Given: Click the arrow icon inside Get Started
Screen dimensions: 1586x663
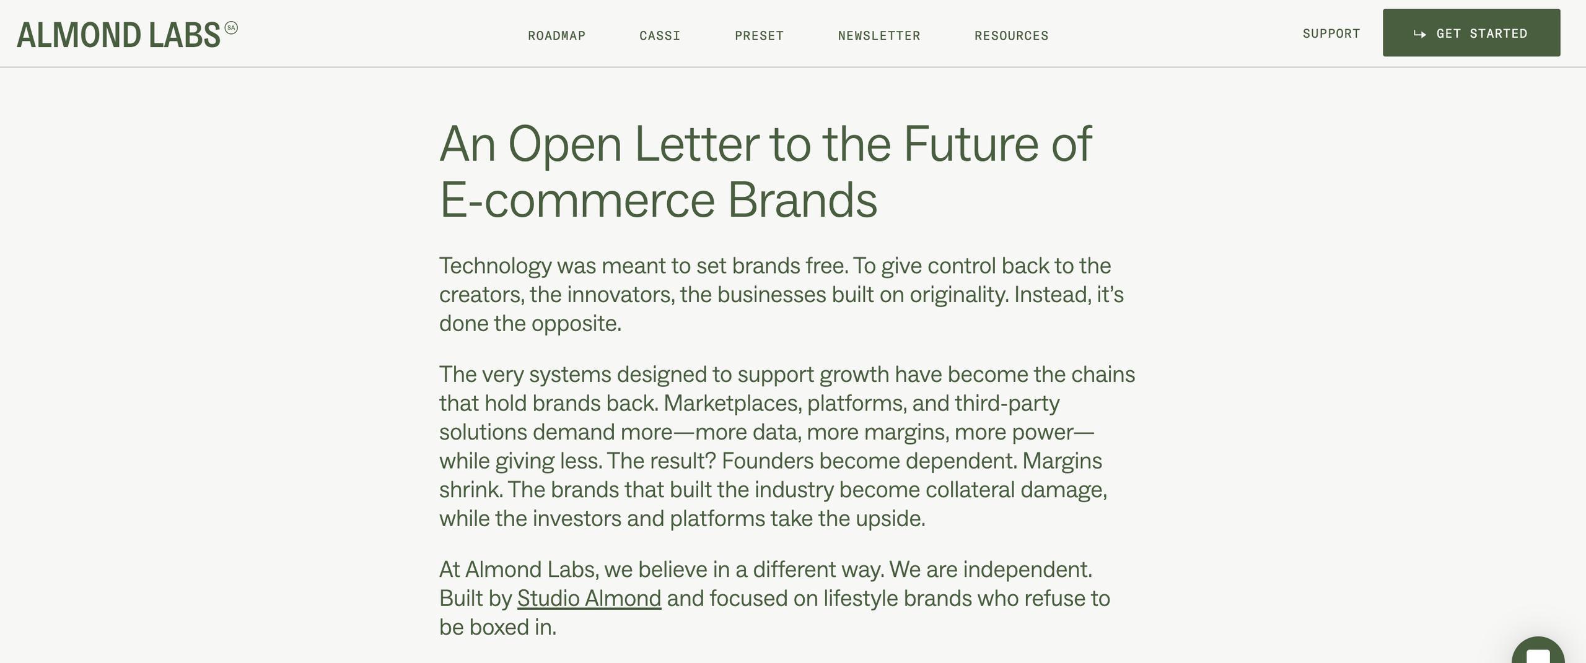Looking at the screenshot, I should point(1419,34).
